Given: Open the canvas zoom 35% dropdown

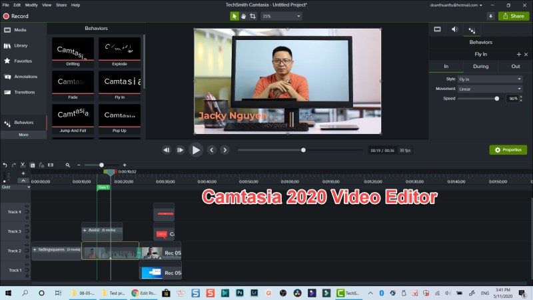Looking at the screenshot, I should pyautogui.click(x=280, y=16).
